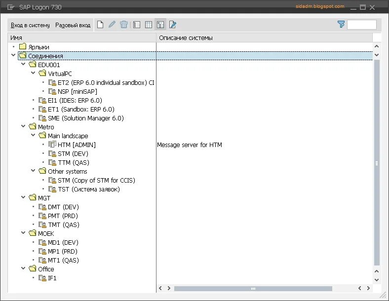Select EI1 (IDES: ERP 6.0) entry

click(75, 101)
